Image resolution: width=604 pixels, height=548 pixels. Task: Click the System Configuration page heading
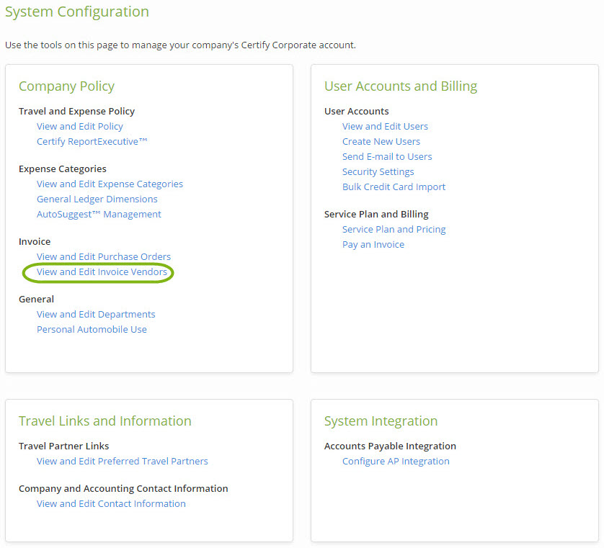(77, 12)
